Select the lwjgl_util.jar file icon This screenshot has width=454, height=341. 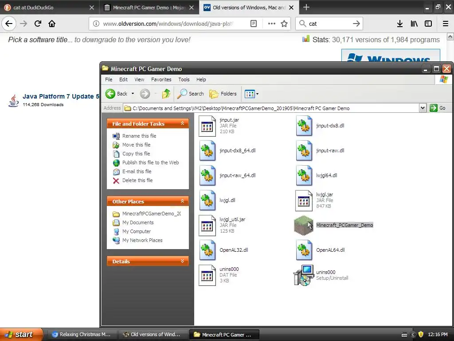coord(207,225)
